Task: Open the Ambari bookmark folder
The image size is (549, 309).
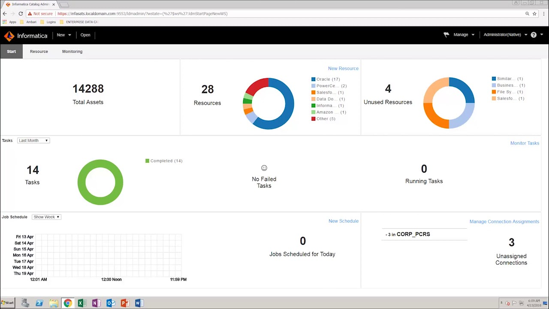Action: (28, 22)
